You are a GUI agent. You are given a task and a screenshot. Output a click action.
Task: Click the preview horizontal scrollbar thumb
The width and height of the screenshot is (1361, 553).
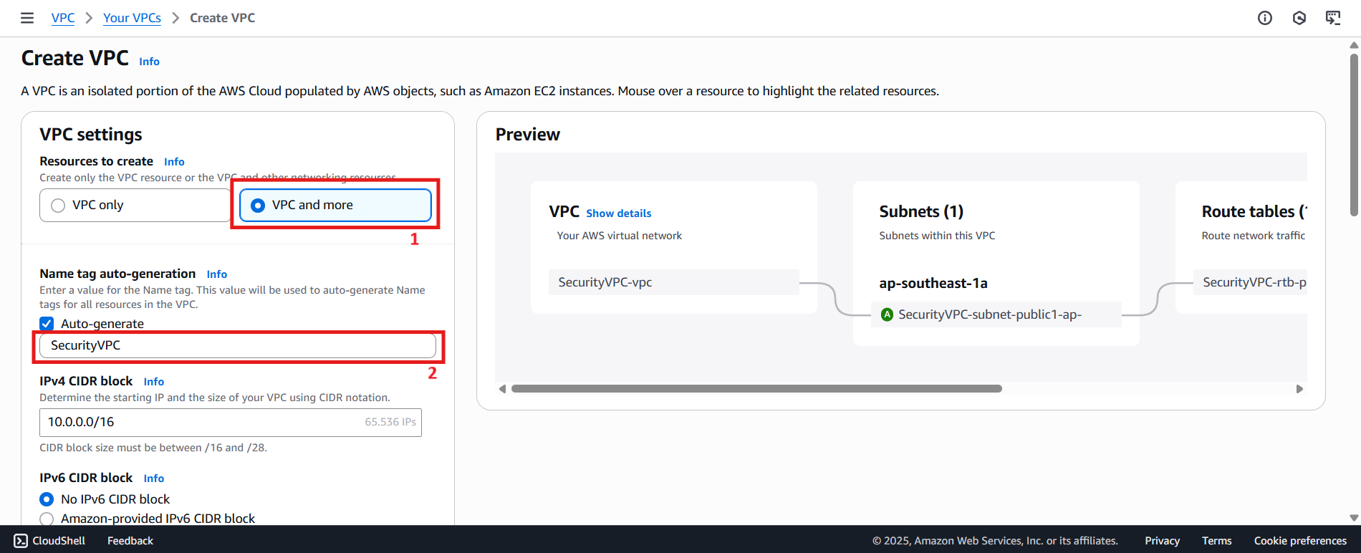pyautogui.click(x=756, y=389)
